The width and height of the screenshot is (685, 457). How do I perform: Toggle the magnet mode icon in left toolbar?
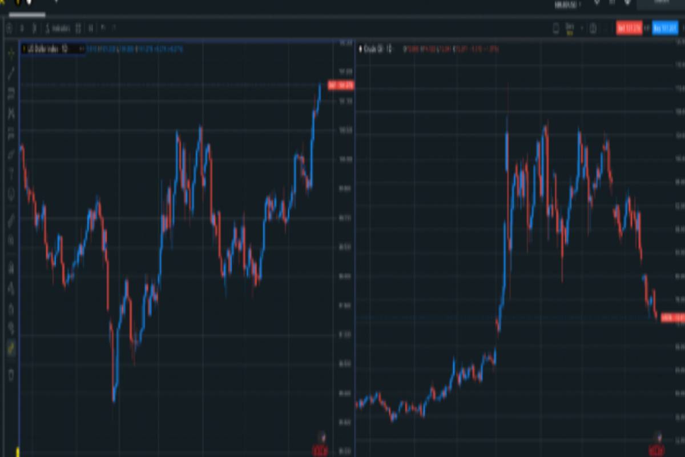tap(11, 267)
